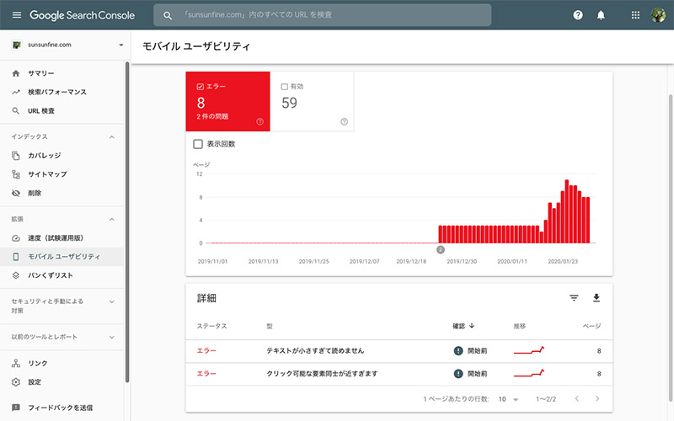Click the sidebar vertical scrollbar
This screenshot has height=421, width=674.
coord(127,221)
